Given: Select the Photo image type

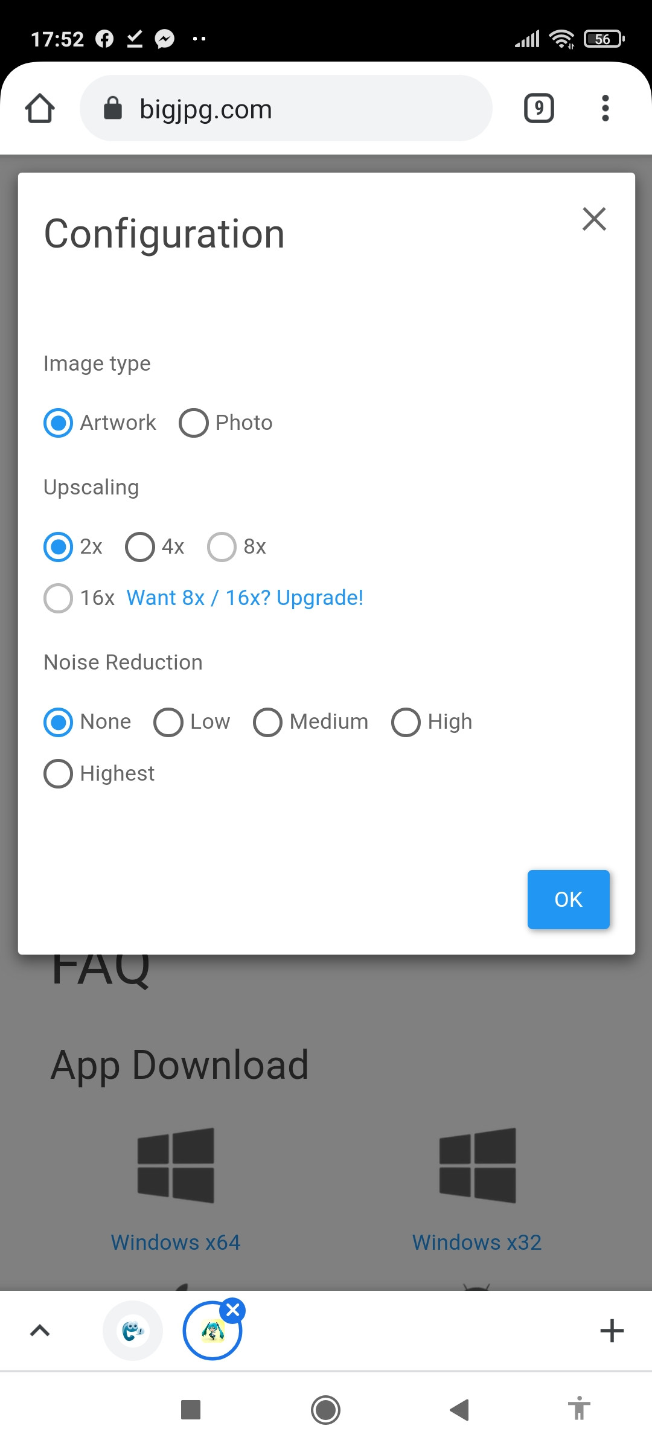Looking at the screenshot, I should pos(194,423).
